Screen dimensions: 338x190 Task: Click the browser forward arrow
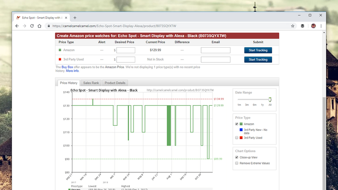pyautogui.click(x=25, y=26)
